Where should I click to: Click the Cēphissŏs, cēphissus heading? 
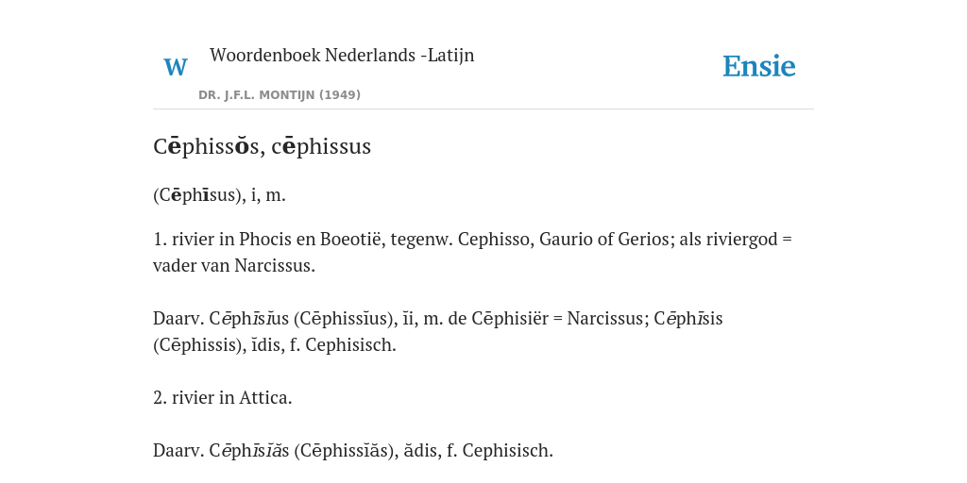[x=263, y=146]
